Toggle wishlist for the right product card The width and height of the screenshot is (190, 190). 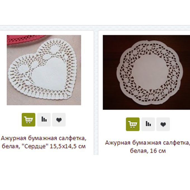click(x=163, y=124)
